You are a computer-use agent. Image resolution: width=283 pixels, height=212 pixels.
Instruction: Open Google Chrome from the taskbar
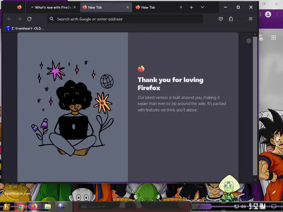tap(21, 206)
